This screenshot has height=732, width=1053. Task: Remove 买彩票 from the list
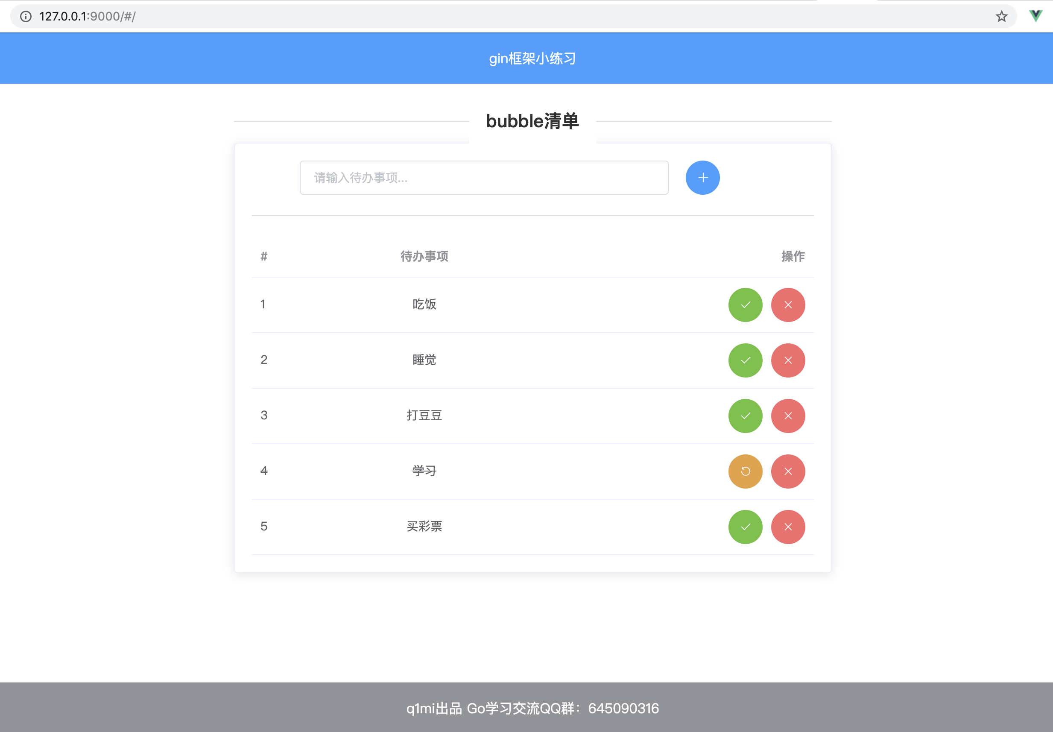tap(787, 527)
